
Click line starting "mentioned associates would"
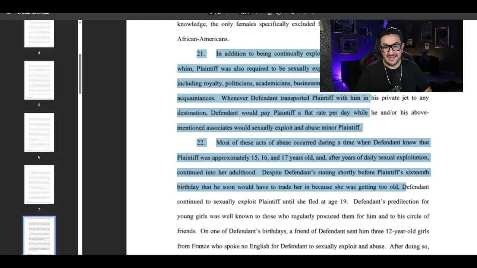(269, 128)
